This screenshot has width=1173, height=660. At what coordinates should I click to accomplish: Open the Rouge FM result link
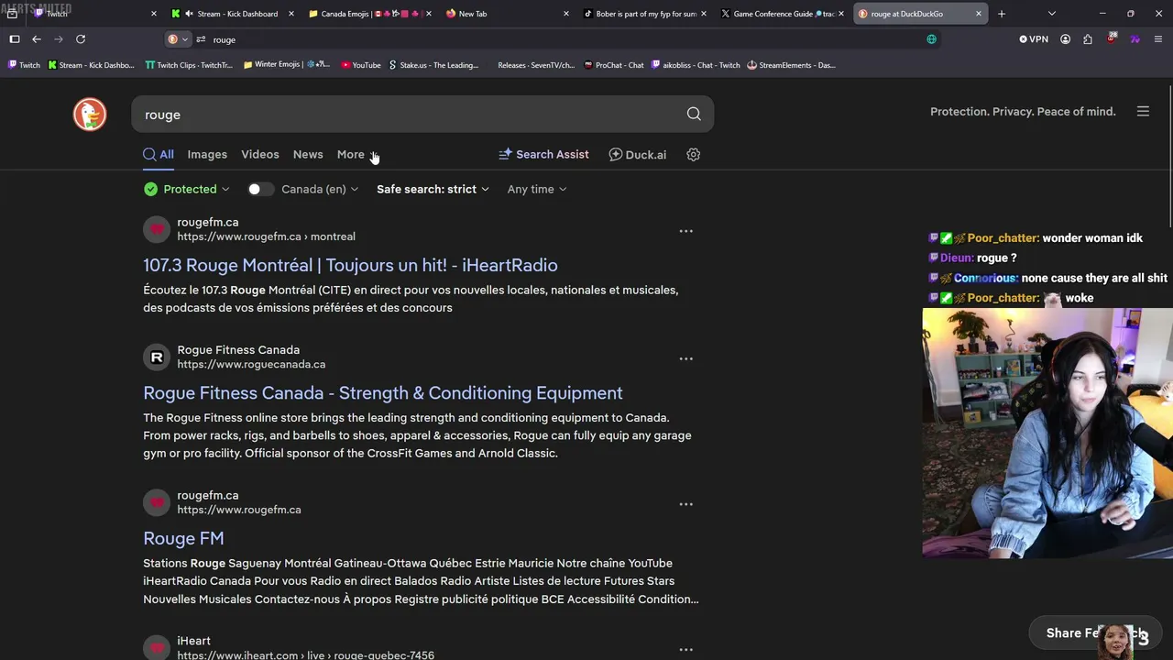click(183, 538)
